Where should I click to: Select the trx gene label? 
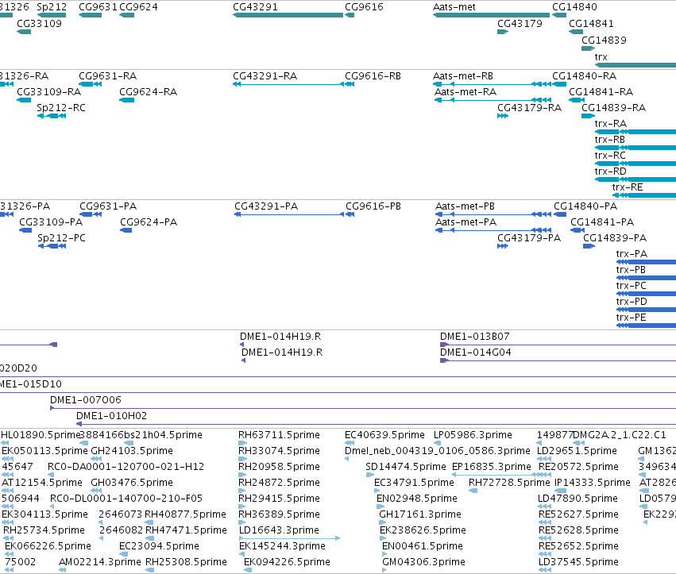(x=601, y=57)
